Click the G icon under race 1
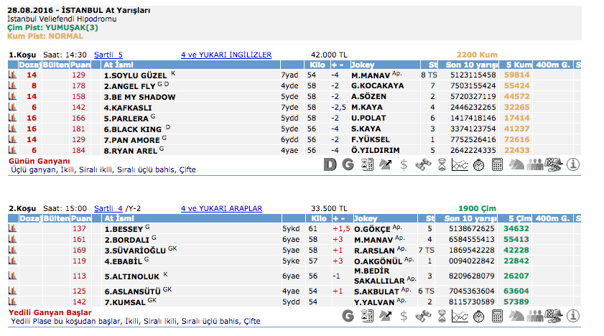The image size is (604, 336). (348, 164)
